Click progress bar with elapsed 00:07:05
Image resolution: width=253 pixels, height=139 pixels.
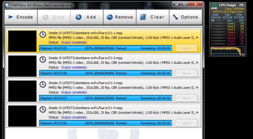[x=106, y=48]
